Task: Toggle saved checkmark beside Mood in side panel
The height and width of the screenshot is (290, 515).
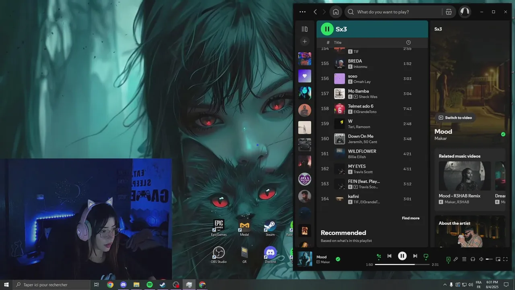Action: [503, 134]
